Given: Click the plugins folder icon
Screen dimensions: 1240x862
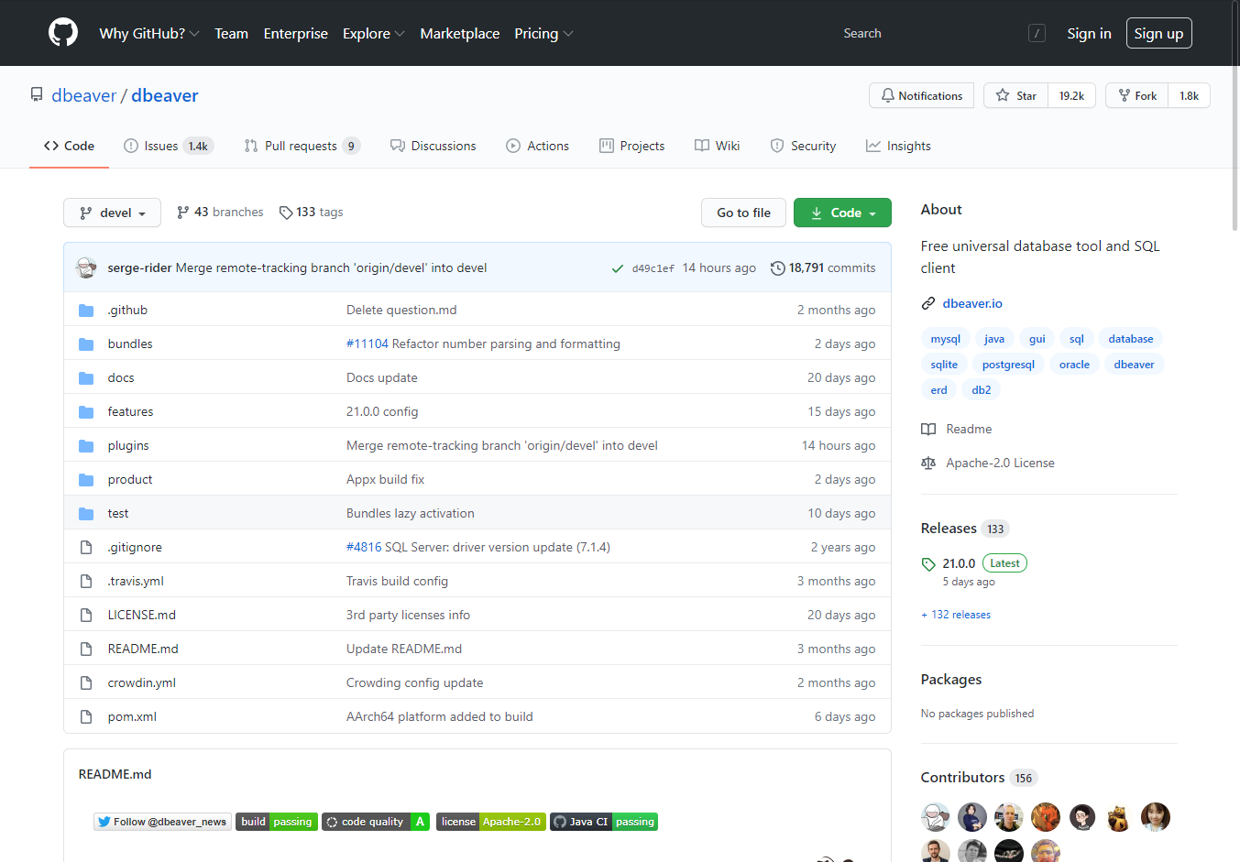Looking at the screenshot, I should pos(86,446).
